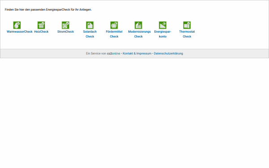This screenshot has width=269, height=168.
Task: Click the text 'Finden Sie hier den passenden EnergiesparCheck'
Action: pos(37,10)
